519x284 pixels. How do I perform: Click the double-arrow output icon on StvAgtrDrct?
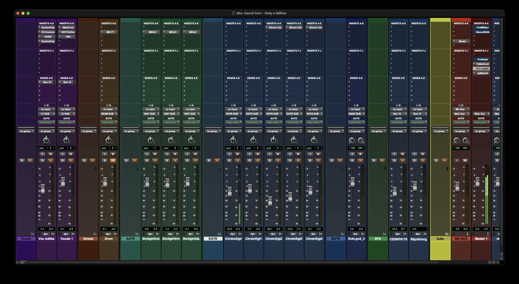tap(158, 234)
